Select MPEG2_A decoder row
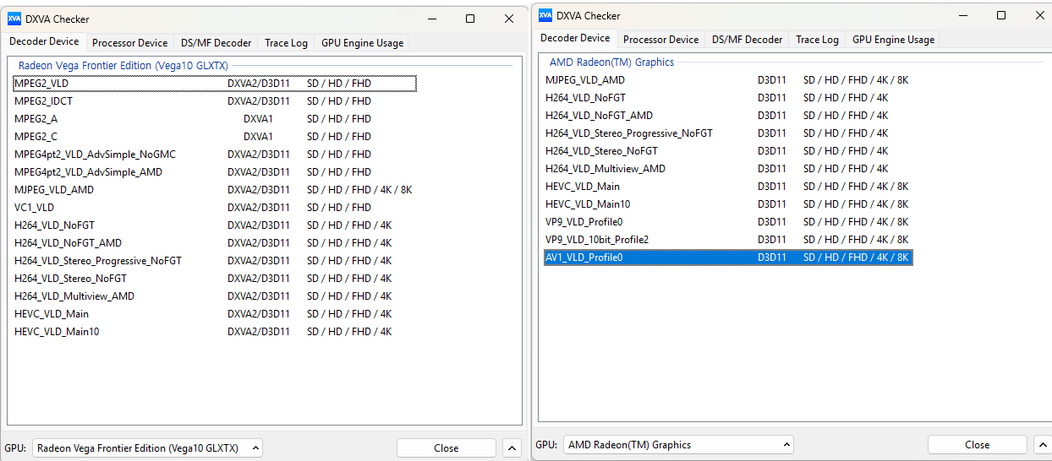 [215, 119]
